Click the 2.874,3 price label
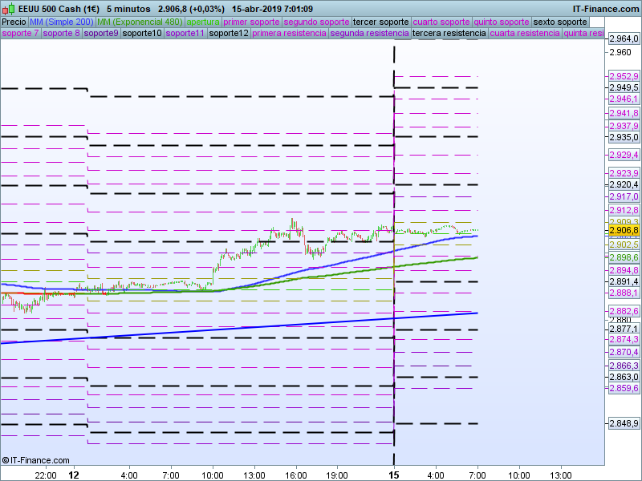642x481 pixels. point(624,339)
